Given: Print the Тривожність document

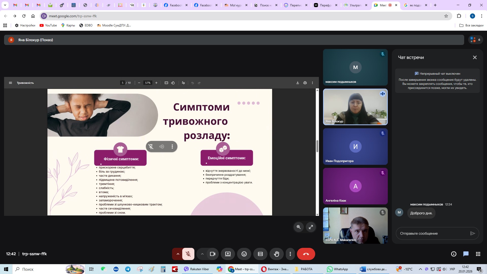Looking at the screenshot, I should click(x=305, y=83).
